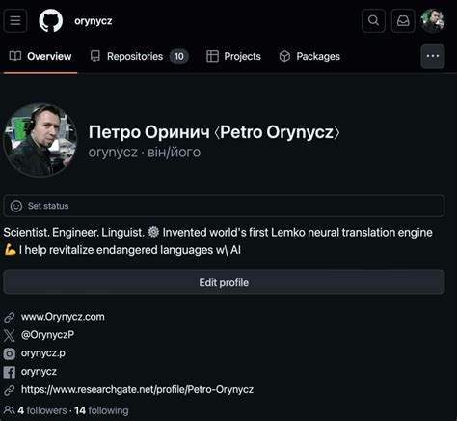View the 14 following list
Screen dimensions: 457x421
click(x=101, y=410)
